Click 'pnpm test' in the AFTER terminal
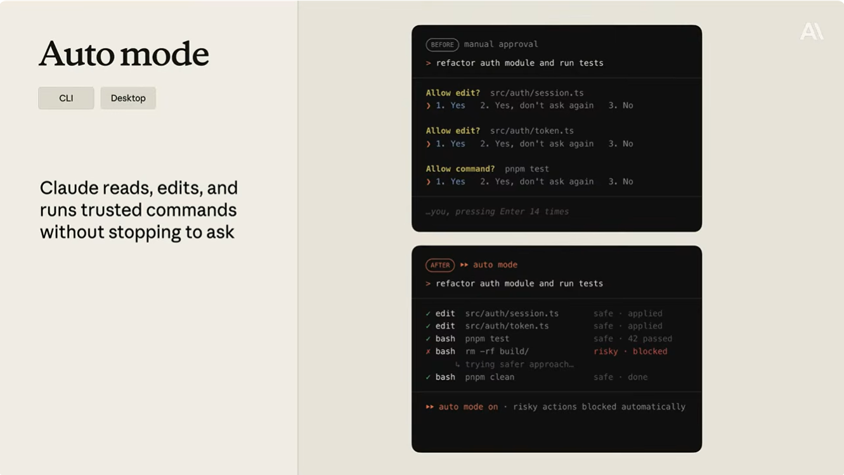This screenshot has width=844, height=475. [x=487, y=339]
